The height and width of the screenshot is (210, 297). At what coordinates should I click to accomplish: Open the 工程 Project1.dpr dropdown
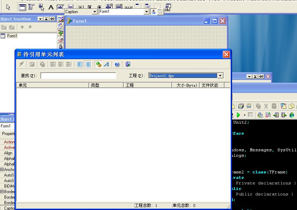coord(220,76)
